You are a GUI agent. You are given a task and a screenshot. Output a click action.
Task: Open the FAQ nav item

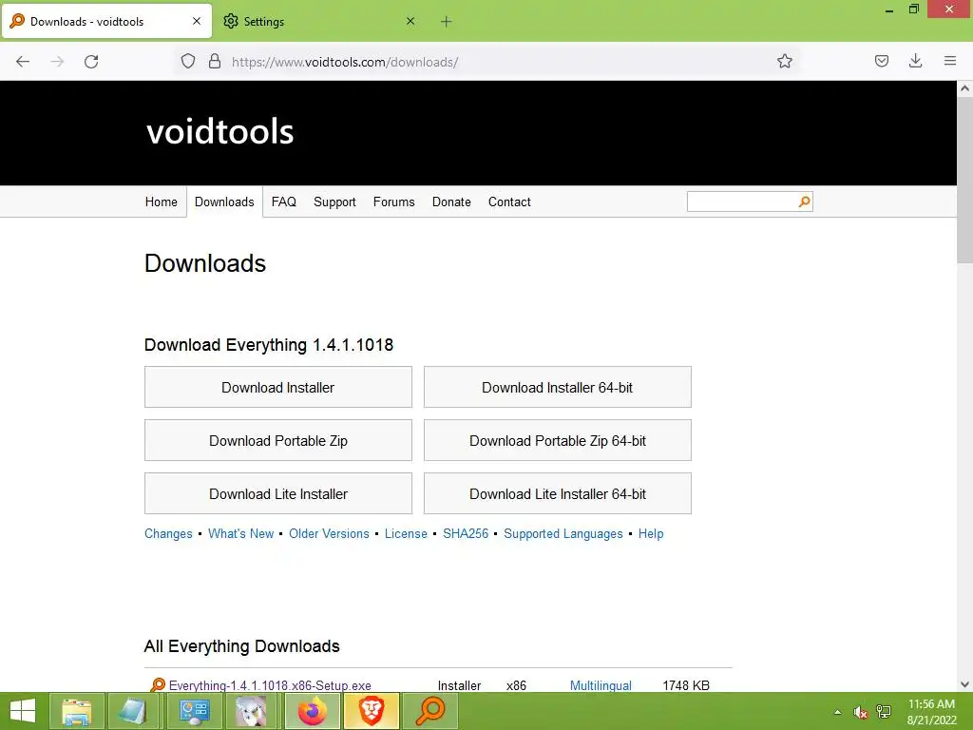pyautogui.click(x=283, y=202)
